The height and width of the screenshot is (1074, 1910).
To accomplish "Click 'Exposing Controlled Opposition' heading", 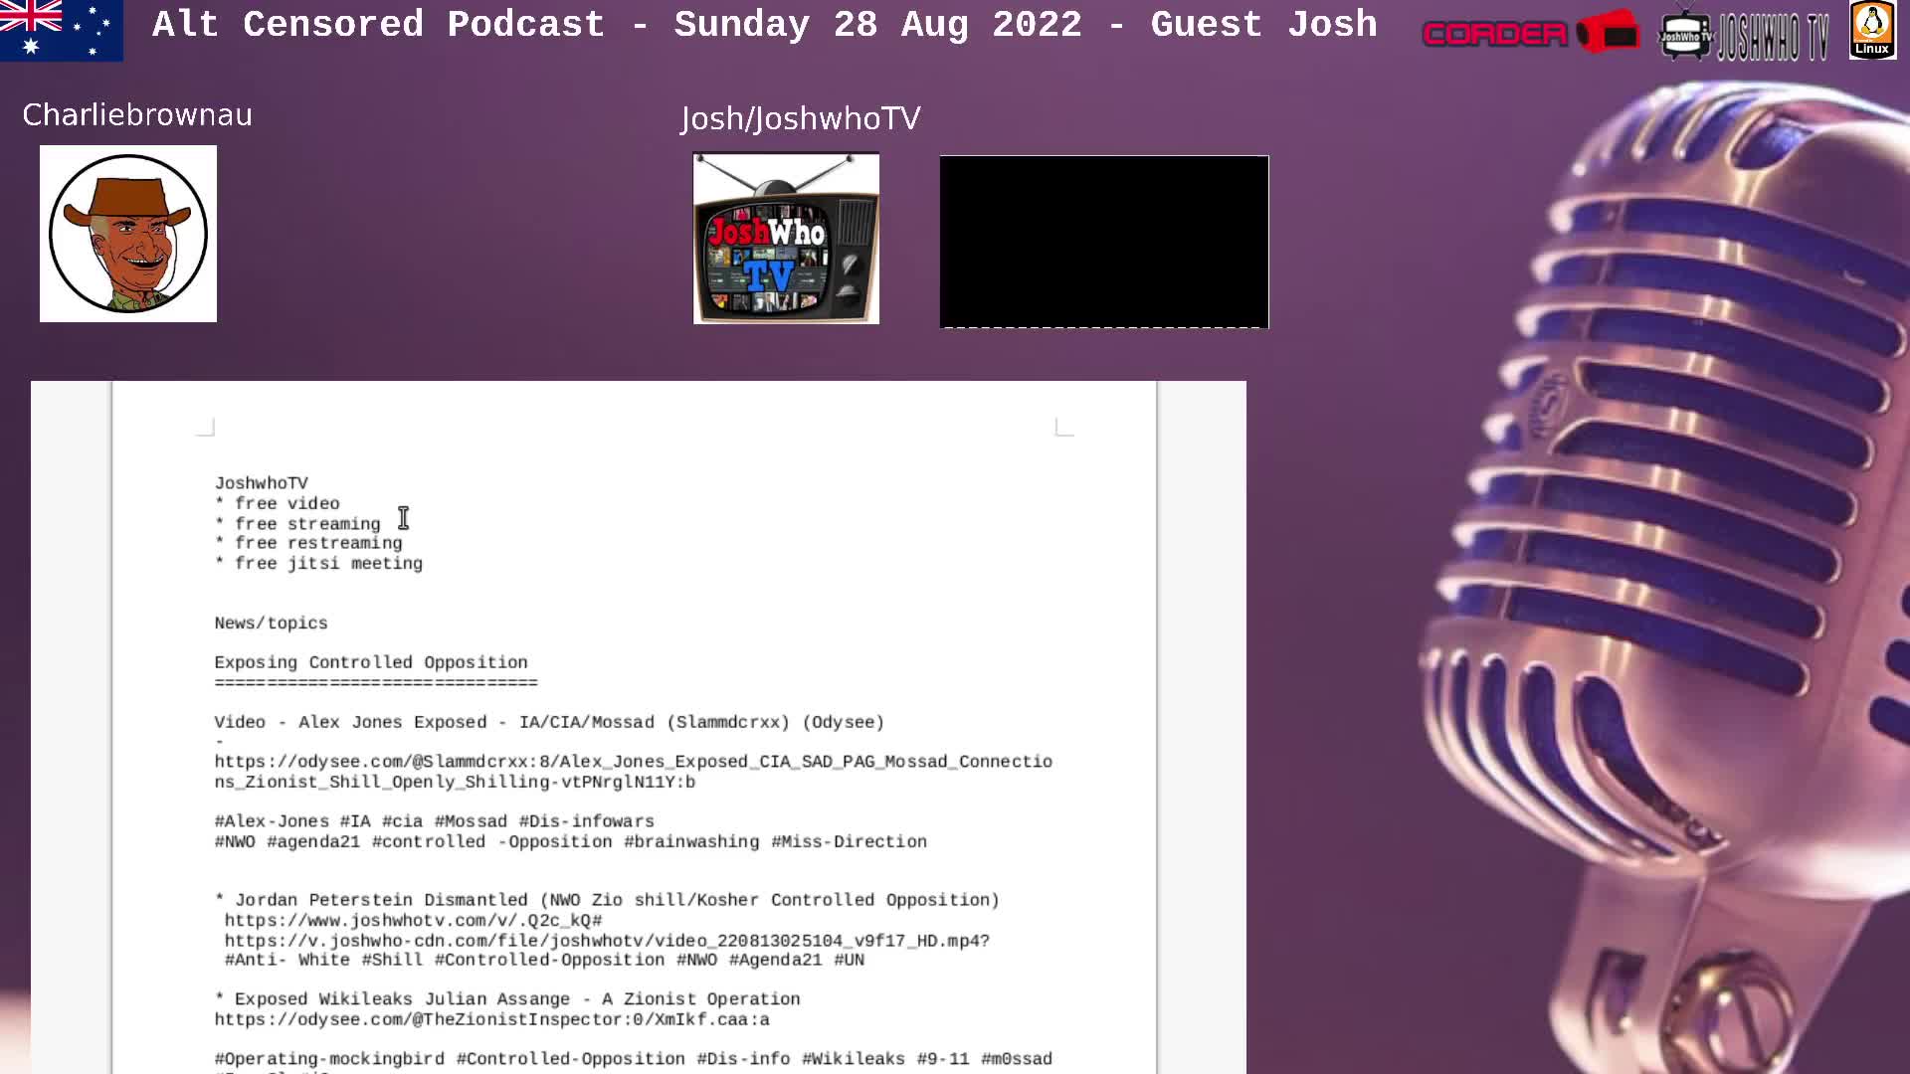I will pos(371,662).
